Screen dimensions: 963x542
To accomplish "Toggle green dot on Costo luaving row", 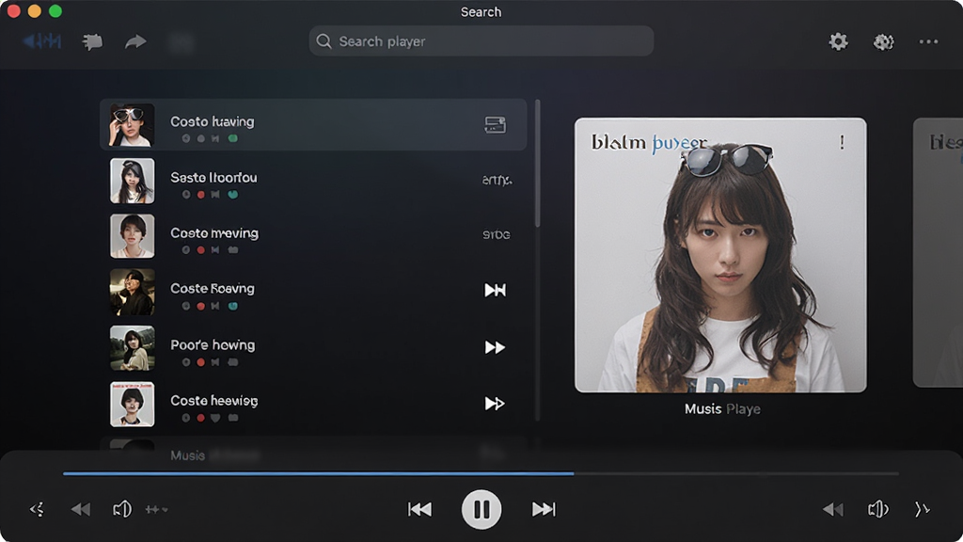I will coord(233,138).
